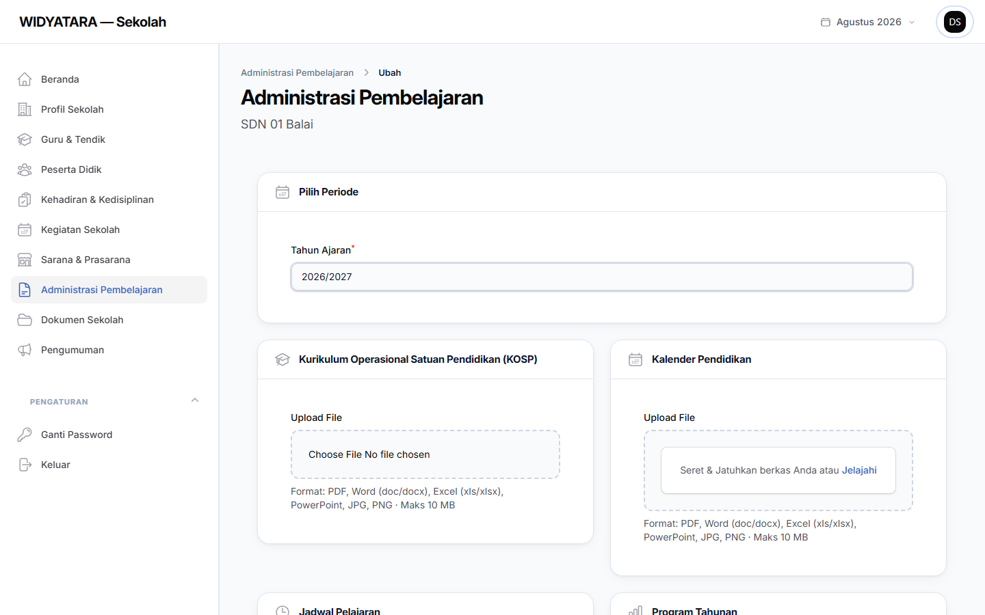Image resolution: width=985 pixels, height=615 pixels.
Task: Click the Pilih Periode card title
Action: click(328, 192)
